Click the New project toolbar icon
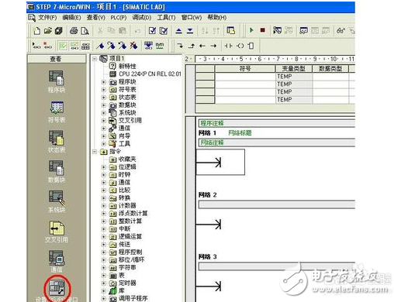 pos(36,31)
